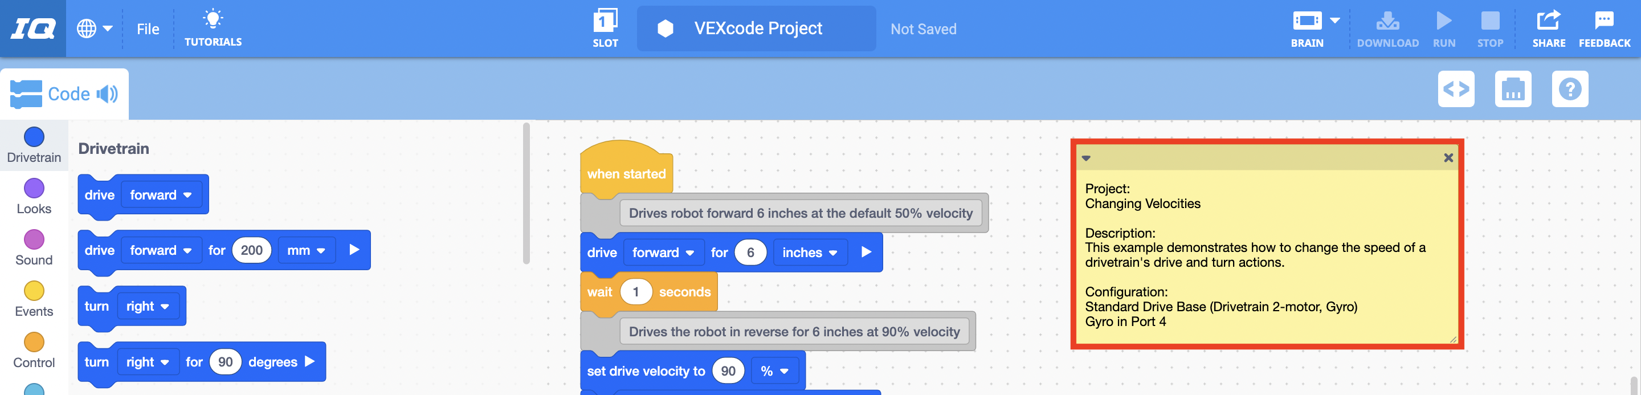
Task: Open the code viewer with the angle brackets icon
Action: click(1457, 89)
